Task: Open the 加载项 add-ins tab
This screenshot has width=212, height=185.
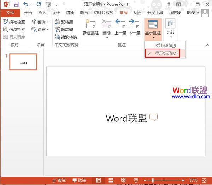Action: tap(175, 13)
